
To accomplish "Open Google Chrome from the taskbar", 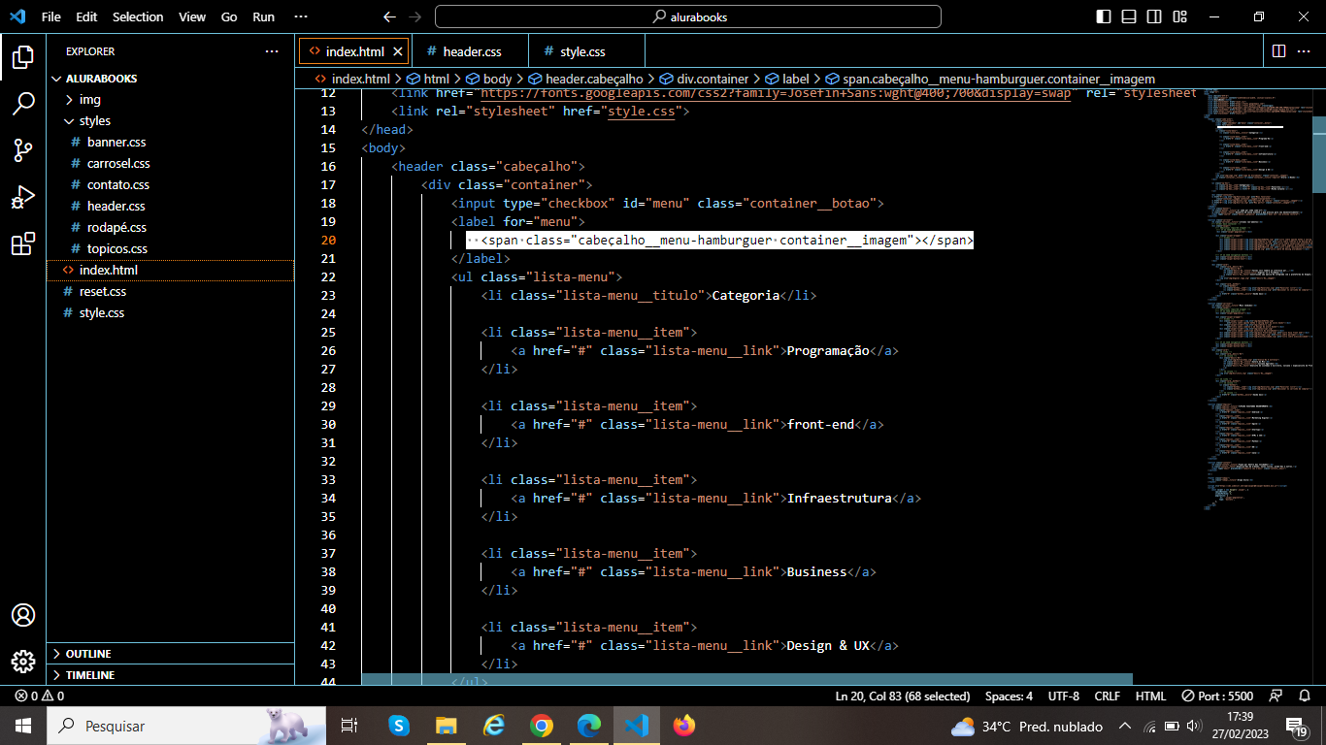I will tap(542, 726).
